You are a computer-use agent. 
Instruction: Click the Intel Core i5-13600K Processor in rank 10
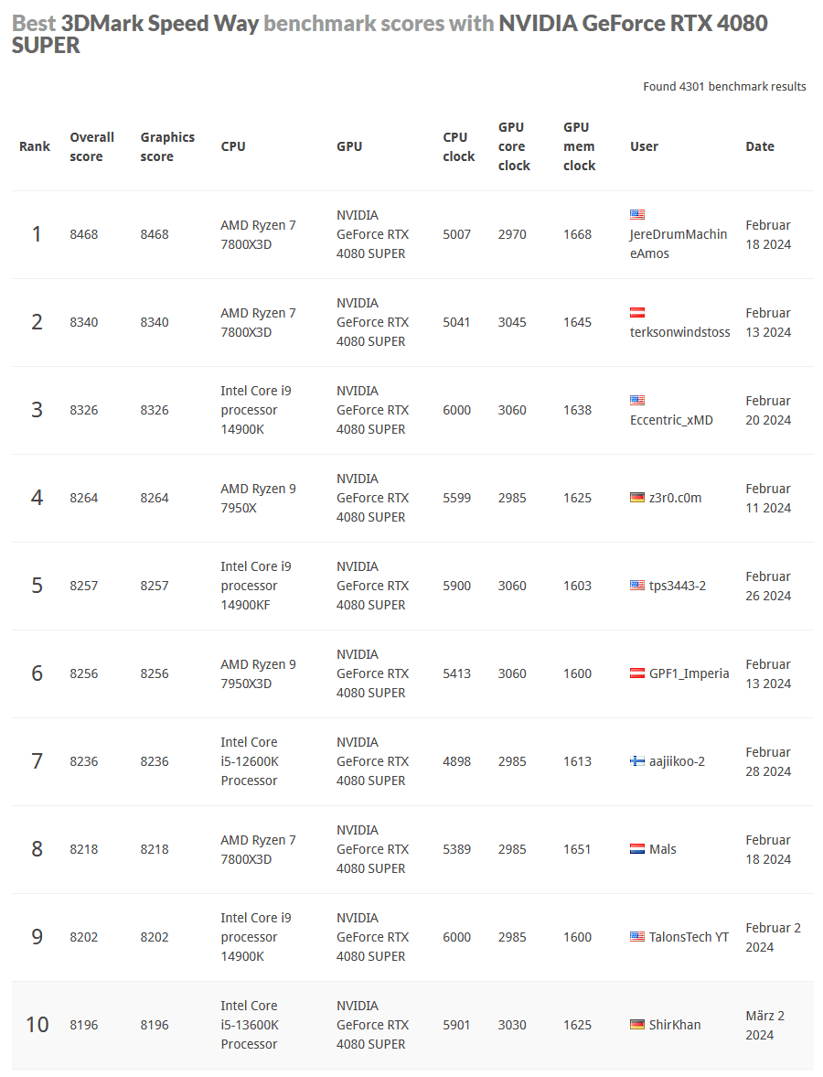click(249, 1025)
